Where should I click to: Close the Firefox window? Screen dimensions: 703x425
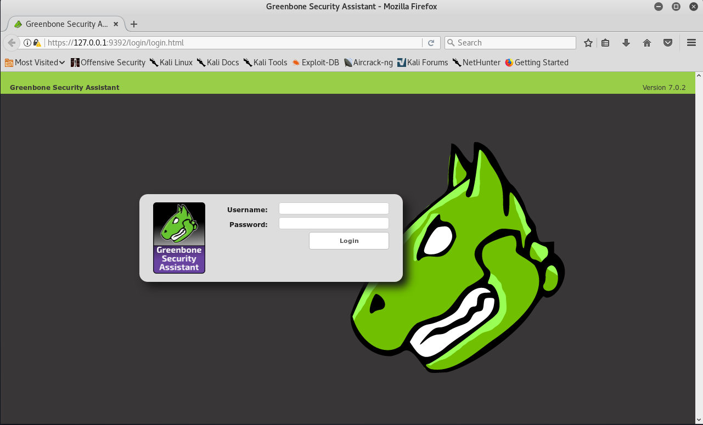coord(693,7)
